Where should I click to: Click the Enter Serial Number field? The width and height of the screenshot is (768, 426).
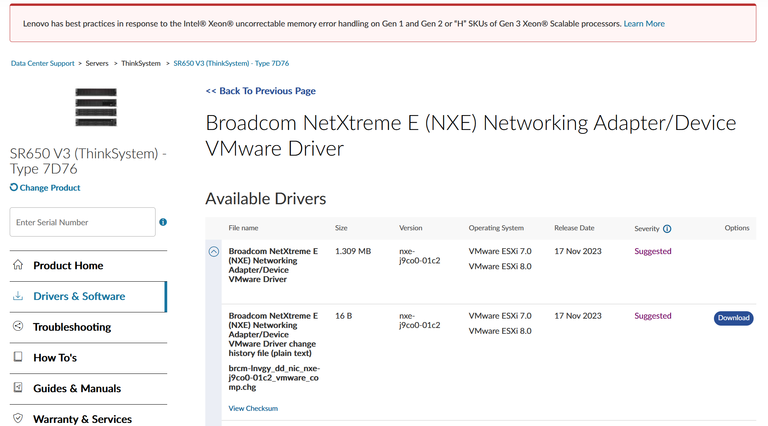[x=83, y=222]
